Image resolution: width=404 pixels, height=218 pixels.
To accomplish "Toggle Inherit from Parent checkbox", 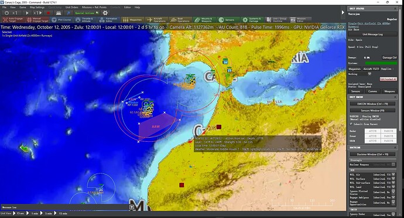I will [351, 124].
